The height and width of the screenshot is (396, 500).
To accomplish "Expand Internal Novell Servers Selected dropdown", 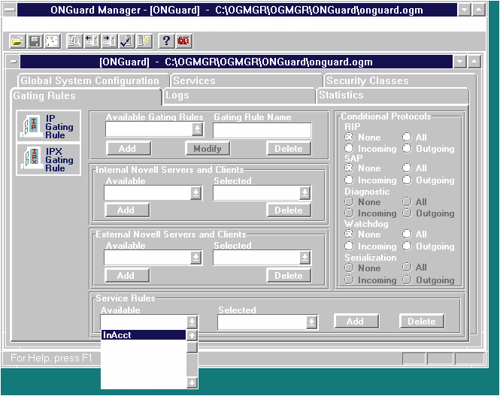I will [x=305, y=193].
